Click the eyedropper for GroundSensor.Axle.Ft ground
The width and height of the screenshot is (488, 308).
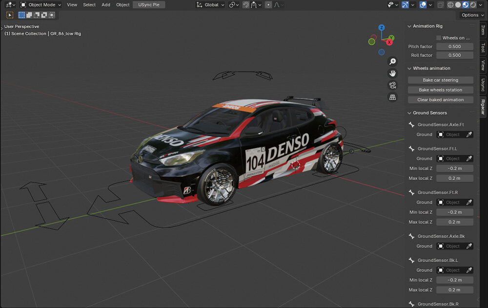click(x=469, y=134)
